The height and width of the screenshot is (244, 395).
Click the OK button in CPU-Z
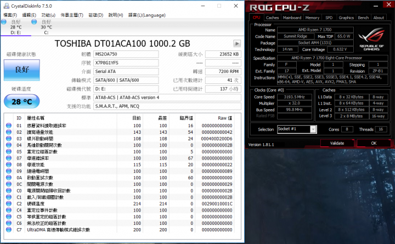pos(374,143)
